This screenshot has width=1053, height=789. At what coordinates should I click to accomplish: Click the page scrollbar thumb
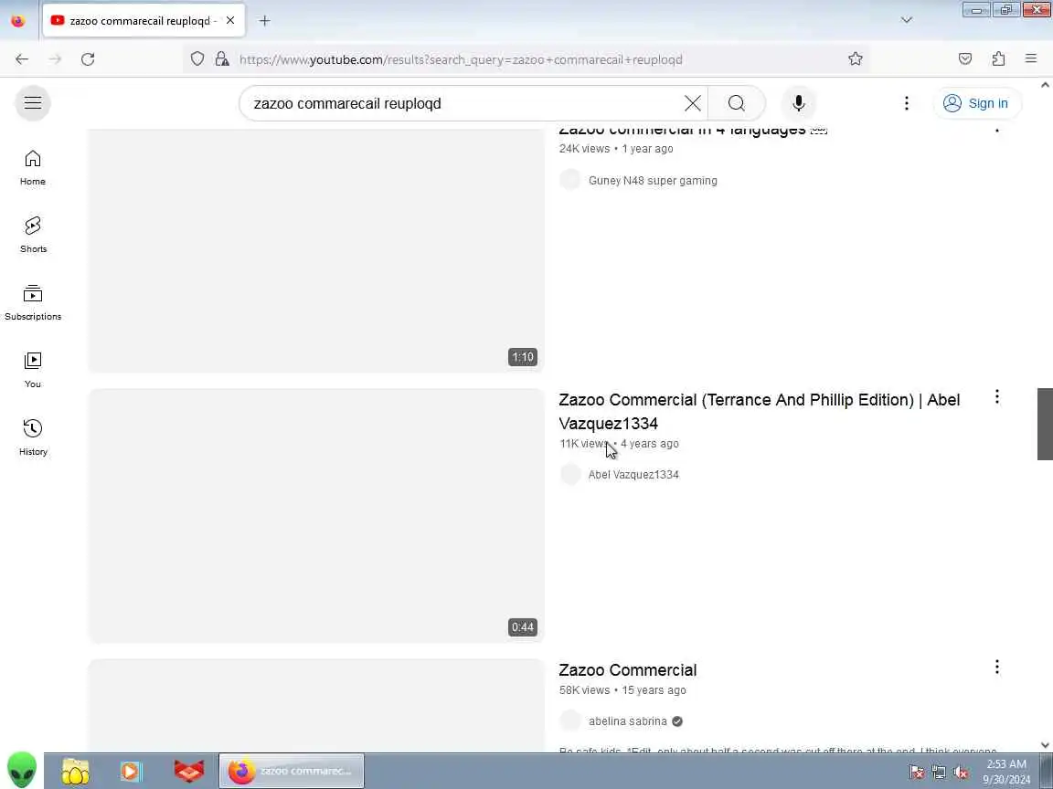pyautogui.click(x=1045, y=424)
